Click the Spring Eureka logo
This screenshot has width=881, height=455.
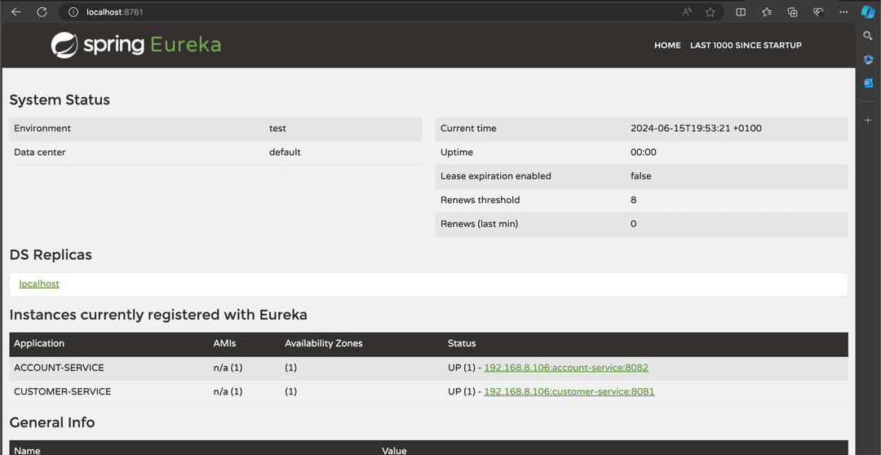136,45
